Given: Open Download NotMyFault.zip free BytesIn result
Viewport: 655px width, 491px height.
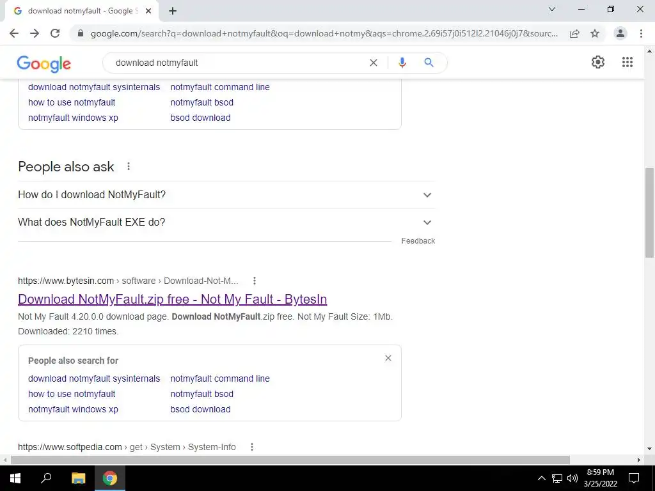Looking at the screenshot, I should 173,299.
